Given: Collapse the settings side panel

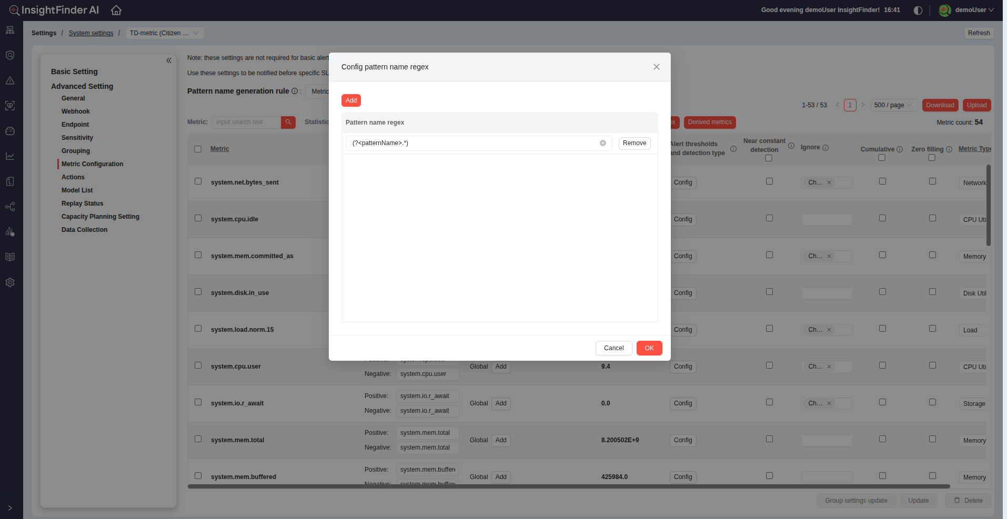Looking at the screenshot, I should (x=169, y=60).
